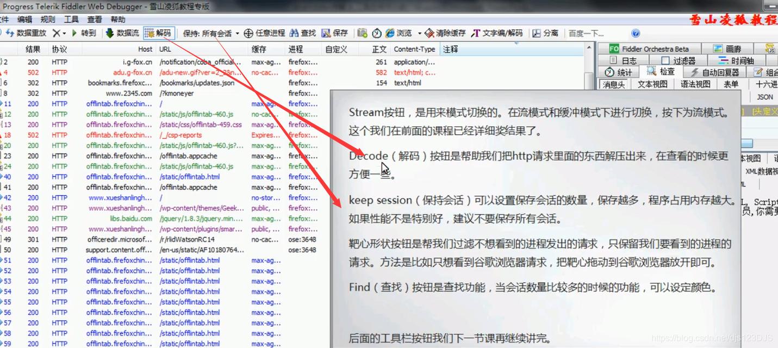Open the 编辑 menu

click(24, 19)
